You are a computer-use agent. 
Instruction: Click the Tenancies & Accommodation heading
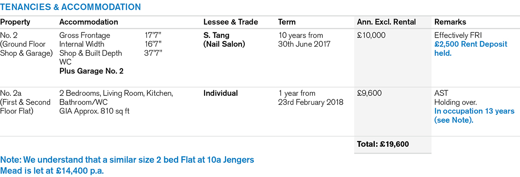pos(70,7)
